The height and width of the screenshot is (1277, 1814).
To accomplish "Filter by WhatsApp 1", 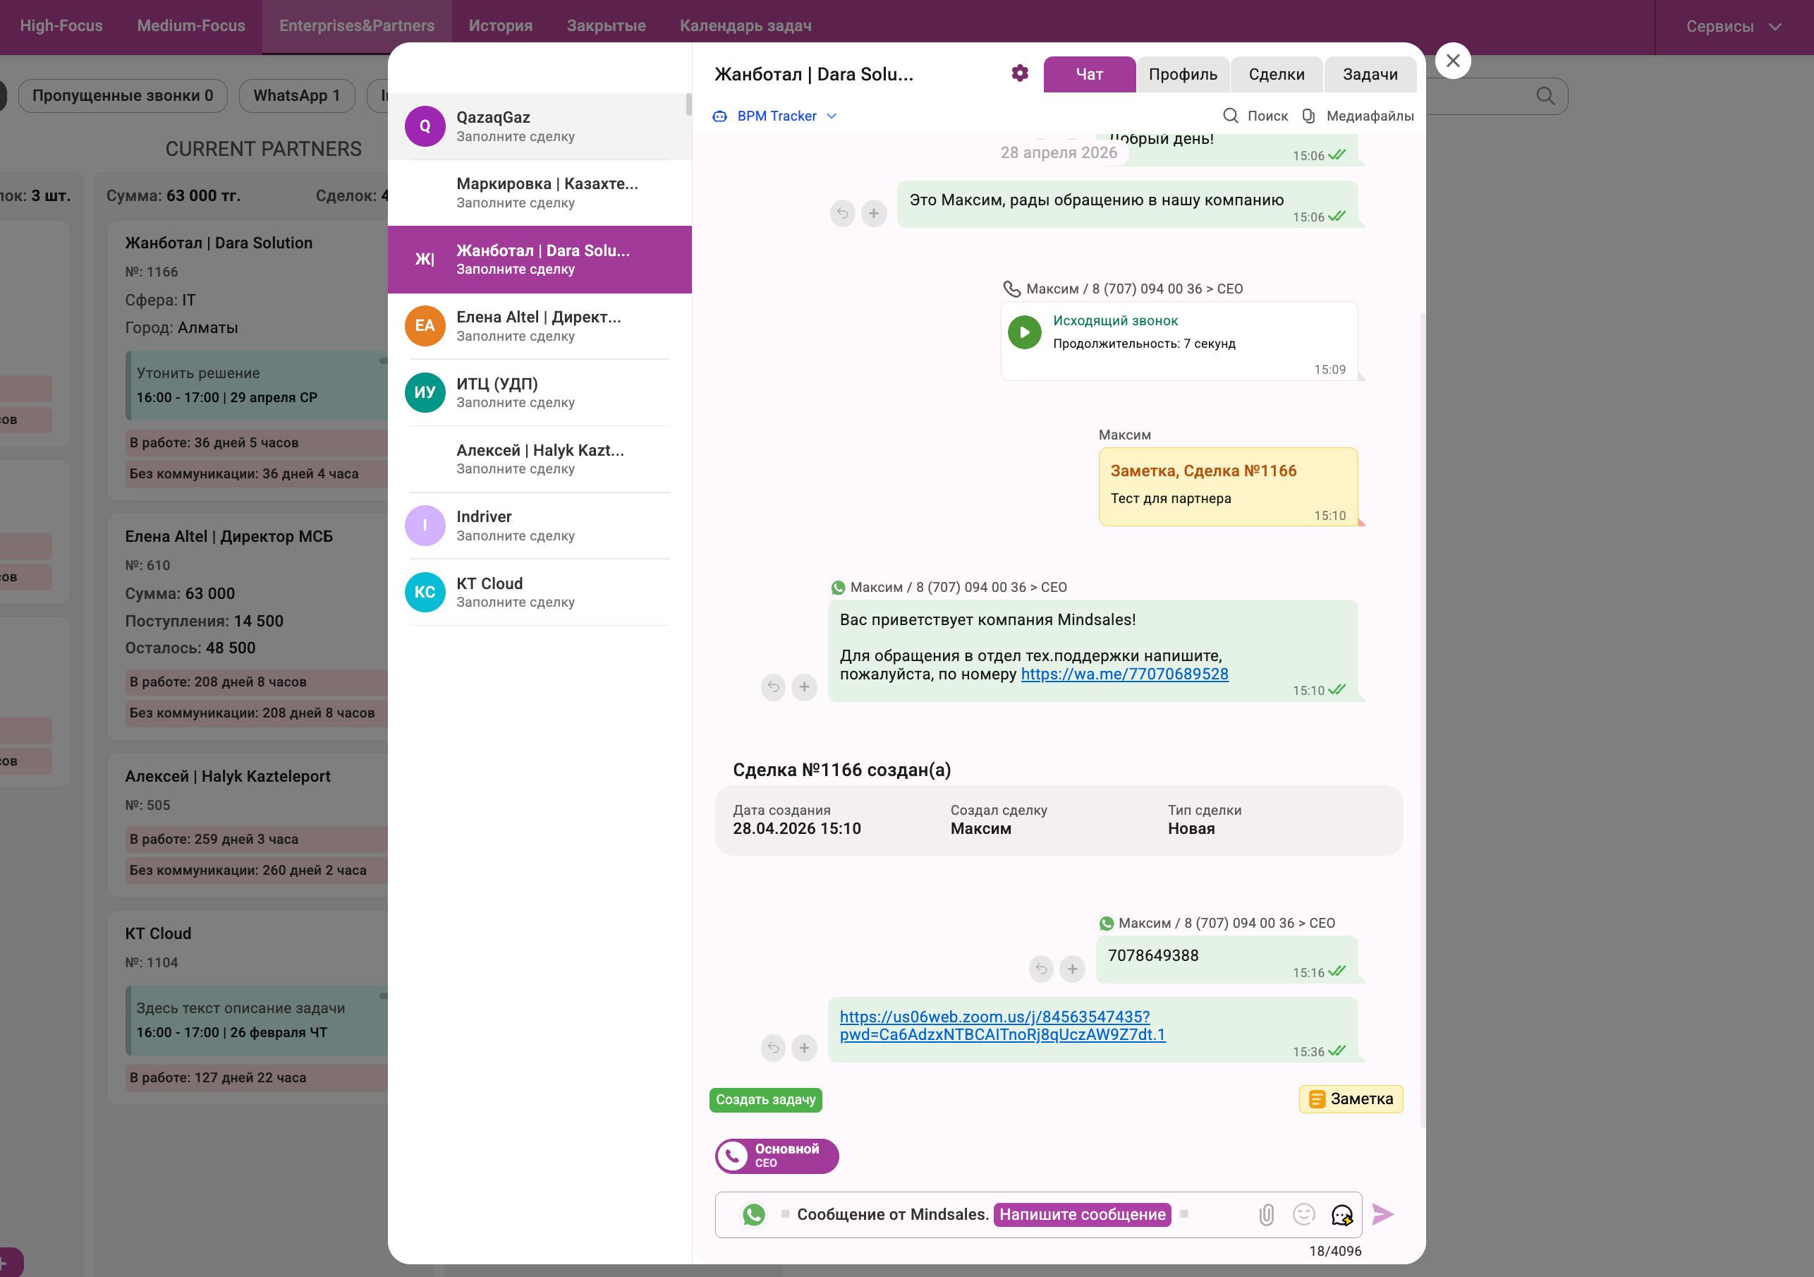I will coord(296,96).
